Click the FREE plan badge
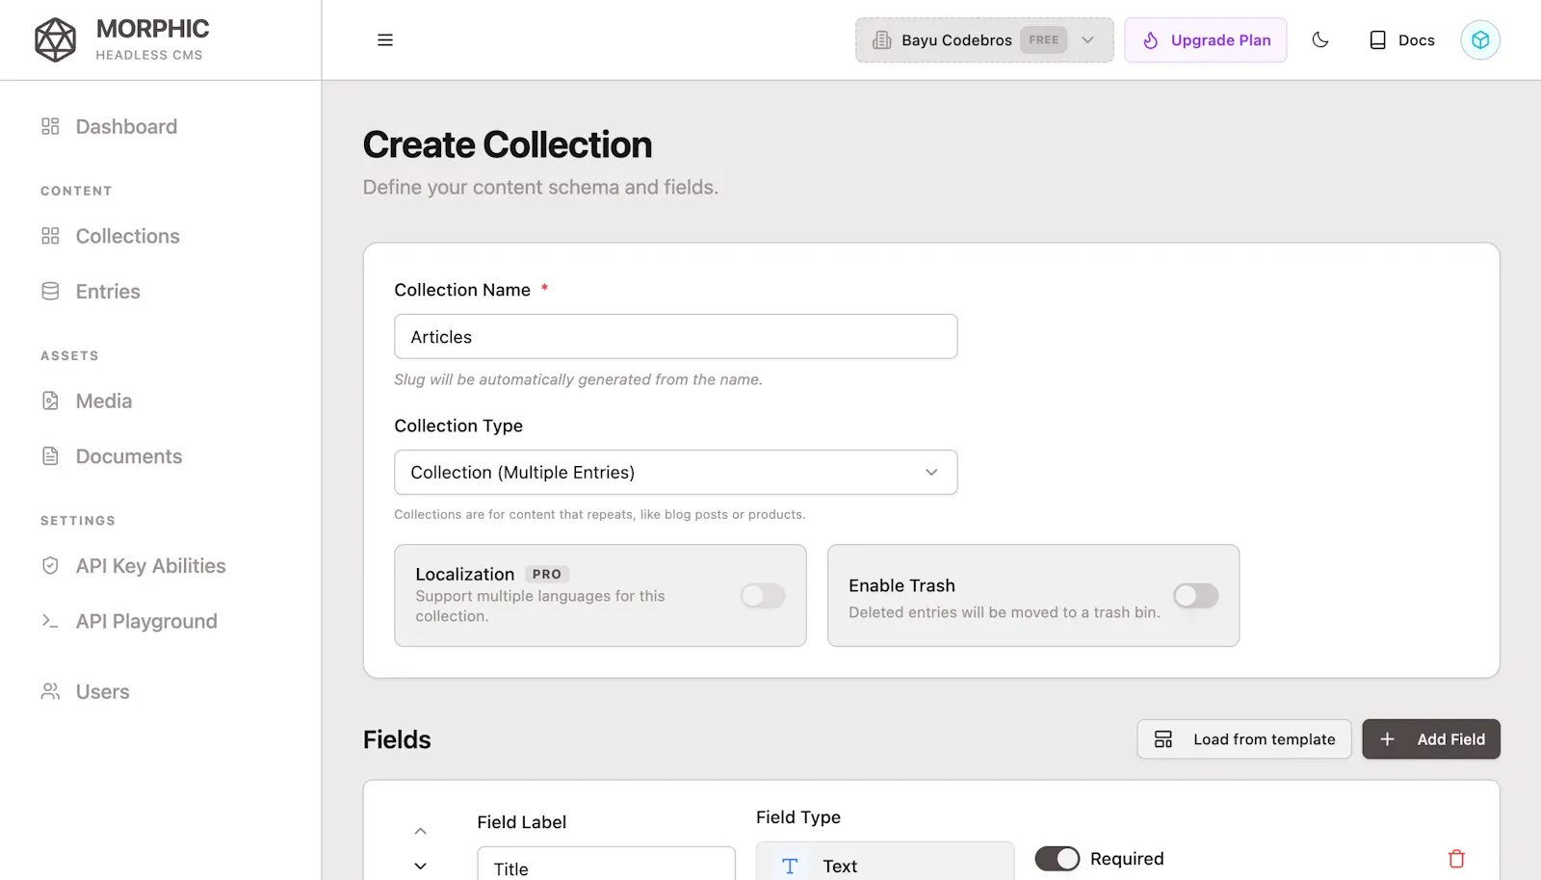Image resolution: width=1541 pixels, height=880 pixels. coord(1043,39)
